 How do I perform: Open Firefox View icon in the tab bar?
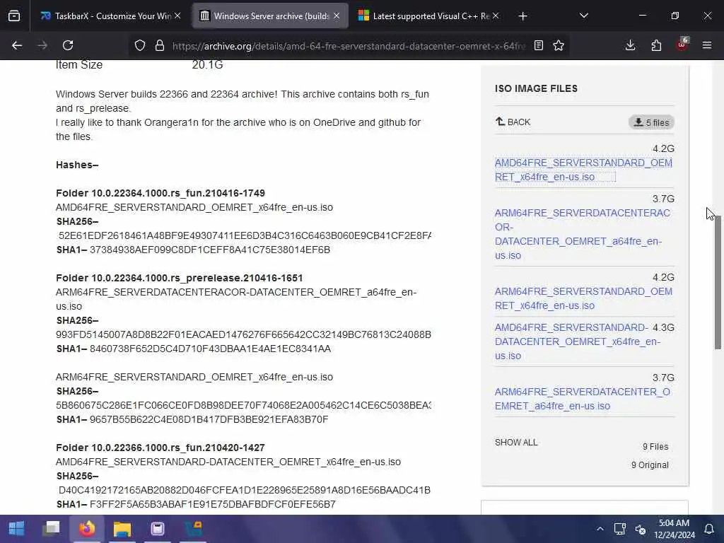(14, 16)
